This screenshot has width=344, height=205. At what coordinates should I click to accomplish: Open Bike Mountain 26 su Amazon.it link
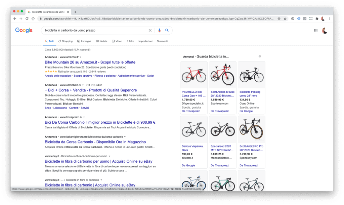tap(90, 62)
